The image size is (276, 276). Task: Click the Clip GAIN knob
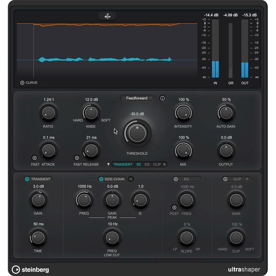[x=236, y=200]
